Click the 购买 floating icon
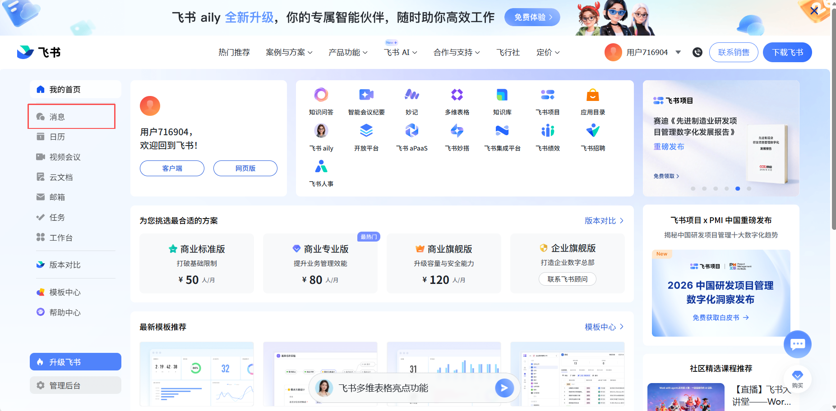Image resolution: width=836 pixels, height=411 pixels. pos(798,379)
